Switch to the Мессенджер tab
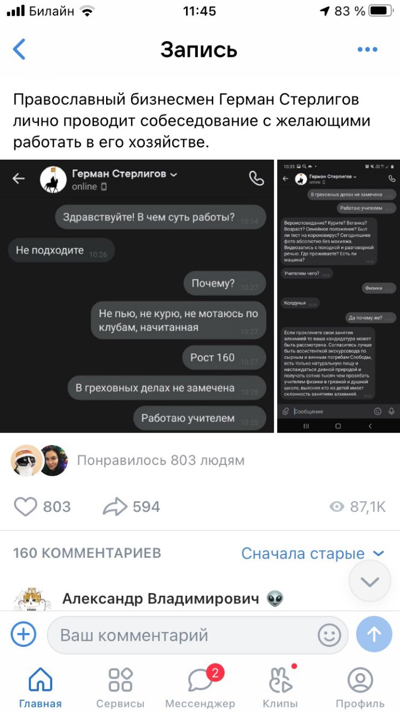This screenshot has height=712, width=400. tap(200, 687)
